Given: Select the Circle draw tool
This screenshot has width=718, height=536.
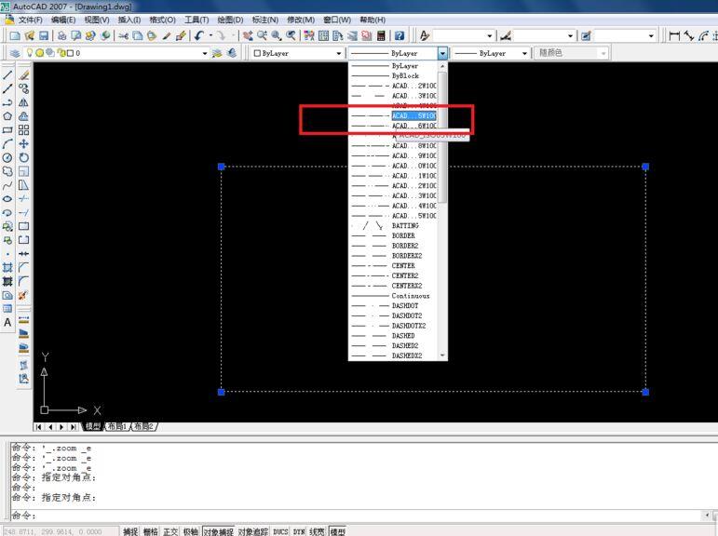Looking at the screenshot, I should pyautogui.click(x=7, y=157).
